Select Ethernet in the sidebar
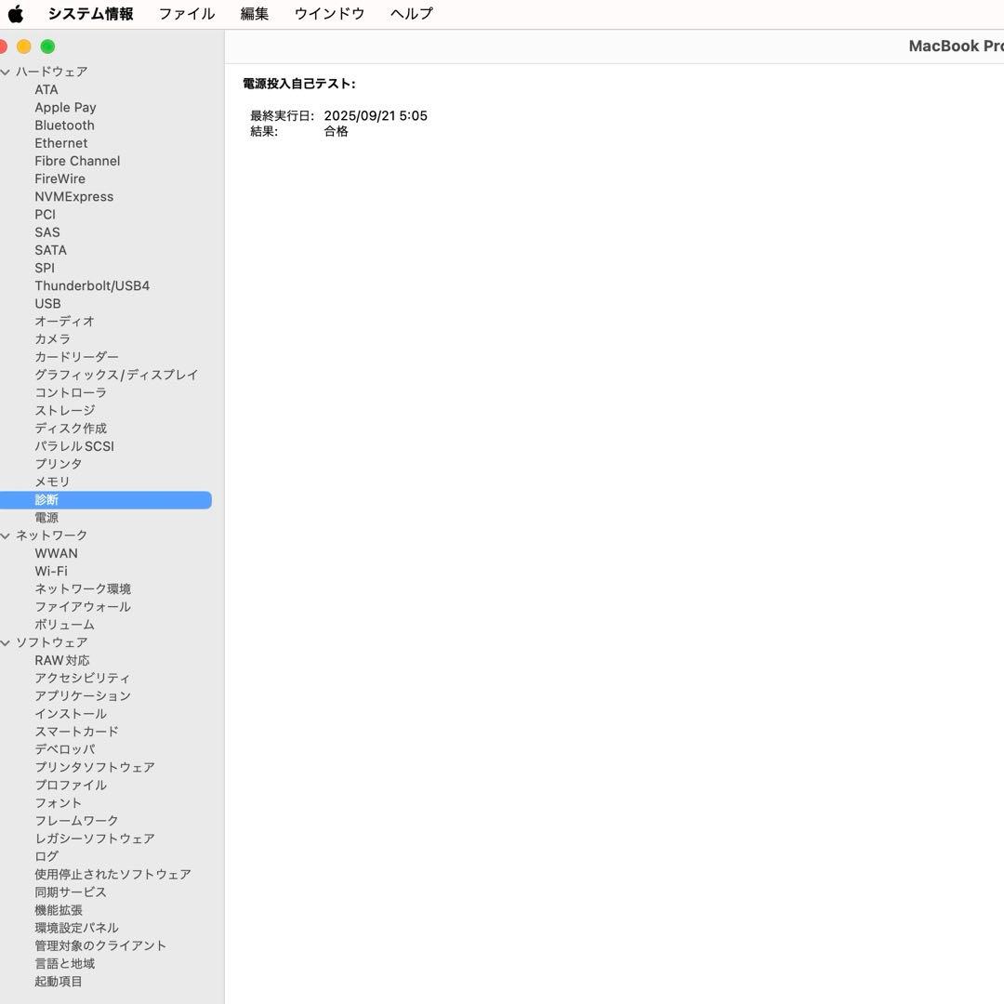This screenshot has width=1004, height=1004. (60, 143)
